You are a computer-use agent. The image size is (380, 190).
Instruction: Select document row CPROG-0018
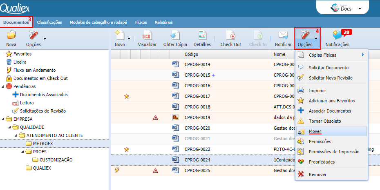coord(203,107)
